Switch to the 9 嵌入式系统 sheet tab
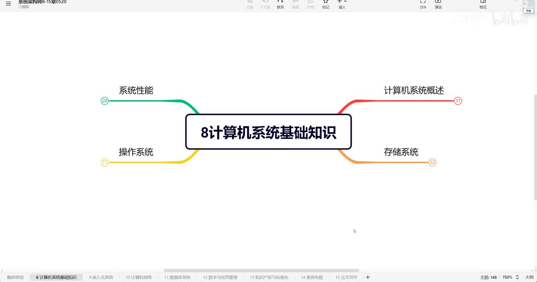The width and height of the screenshot is (537, 282). click(101, 277)
